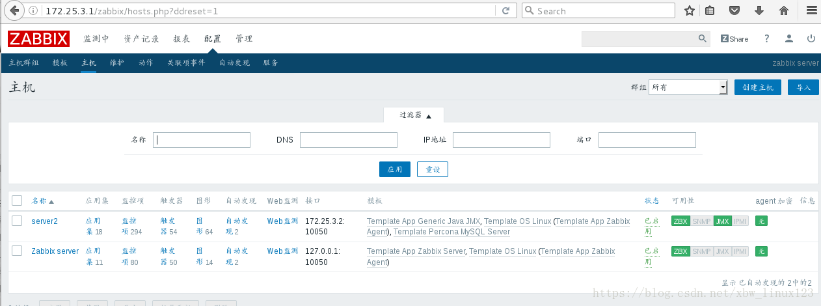821x306 pixels.
Task: Switch to the 自动发现 submenu tab
Action: point(234,63)
